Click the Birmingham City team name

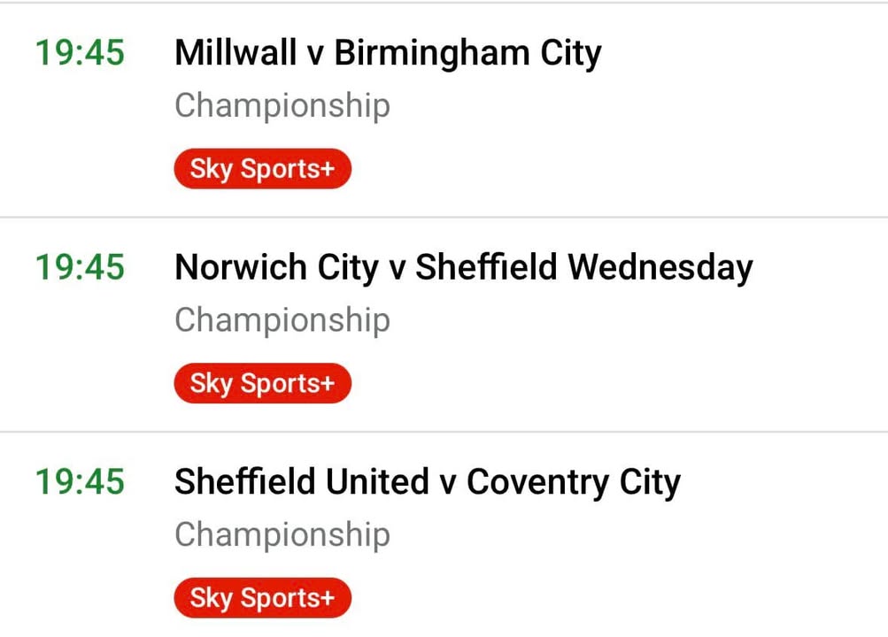click(467, 53)
